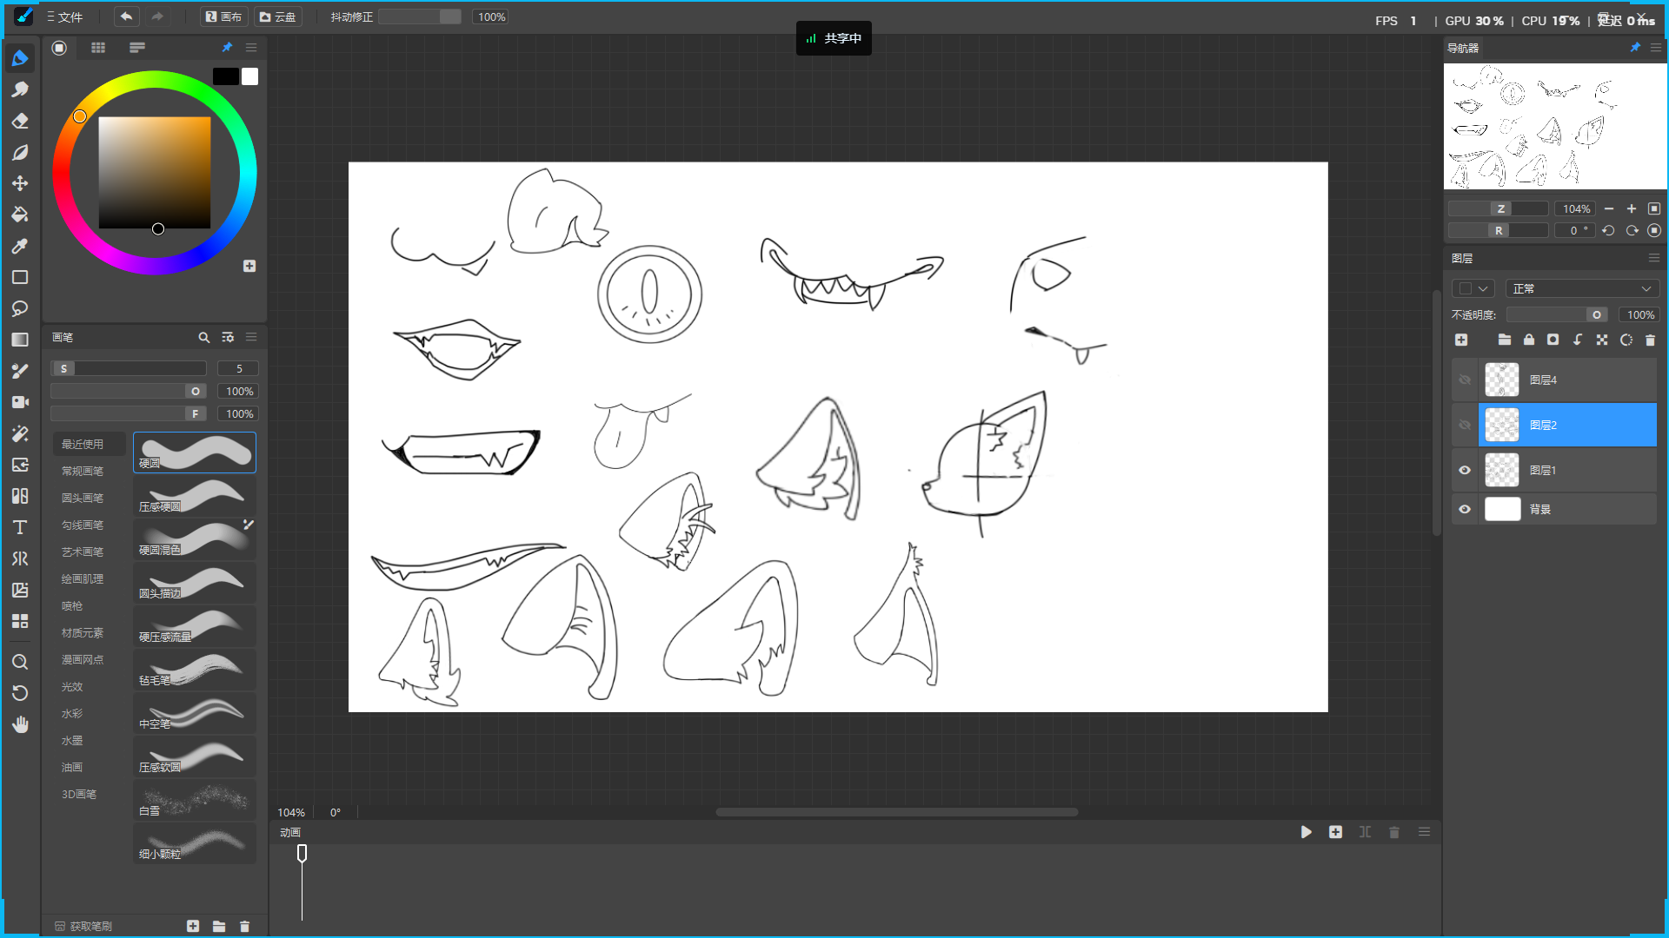Create layer group with folder icon

[1505, 340]
